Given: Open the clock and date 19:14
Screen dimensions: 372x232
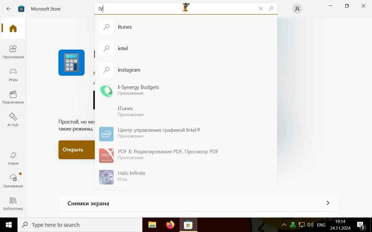Looking at the screenshot, I should point(340,225).
